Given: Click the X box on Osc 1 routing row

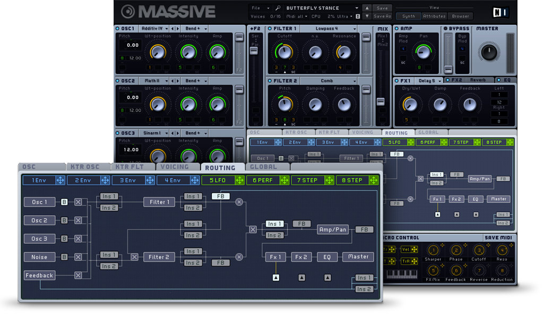Looking at the screenshot, I should tap(78, 202).
